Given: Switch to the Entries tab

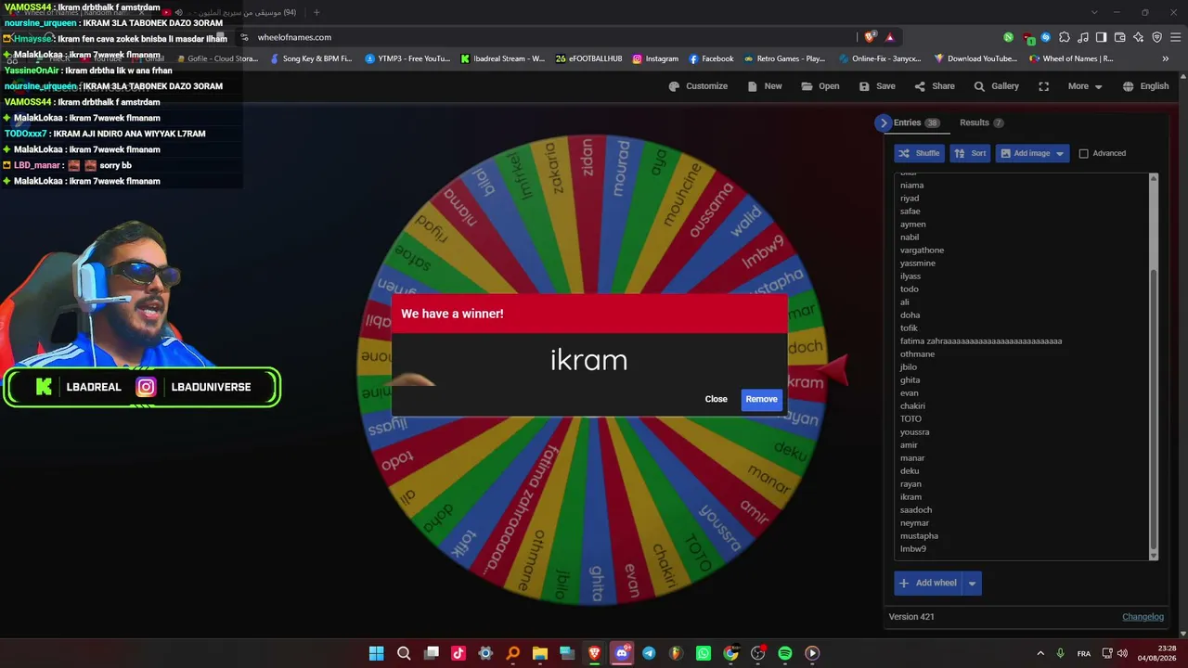Looking at the screenshot, I should pyautogui.click(x=916, y=122).
